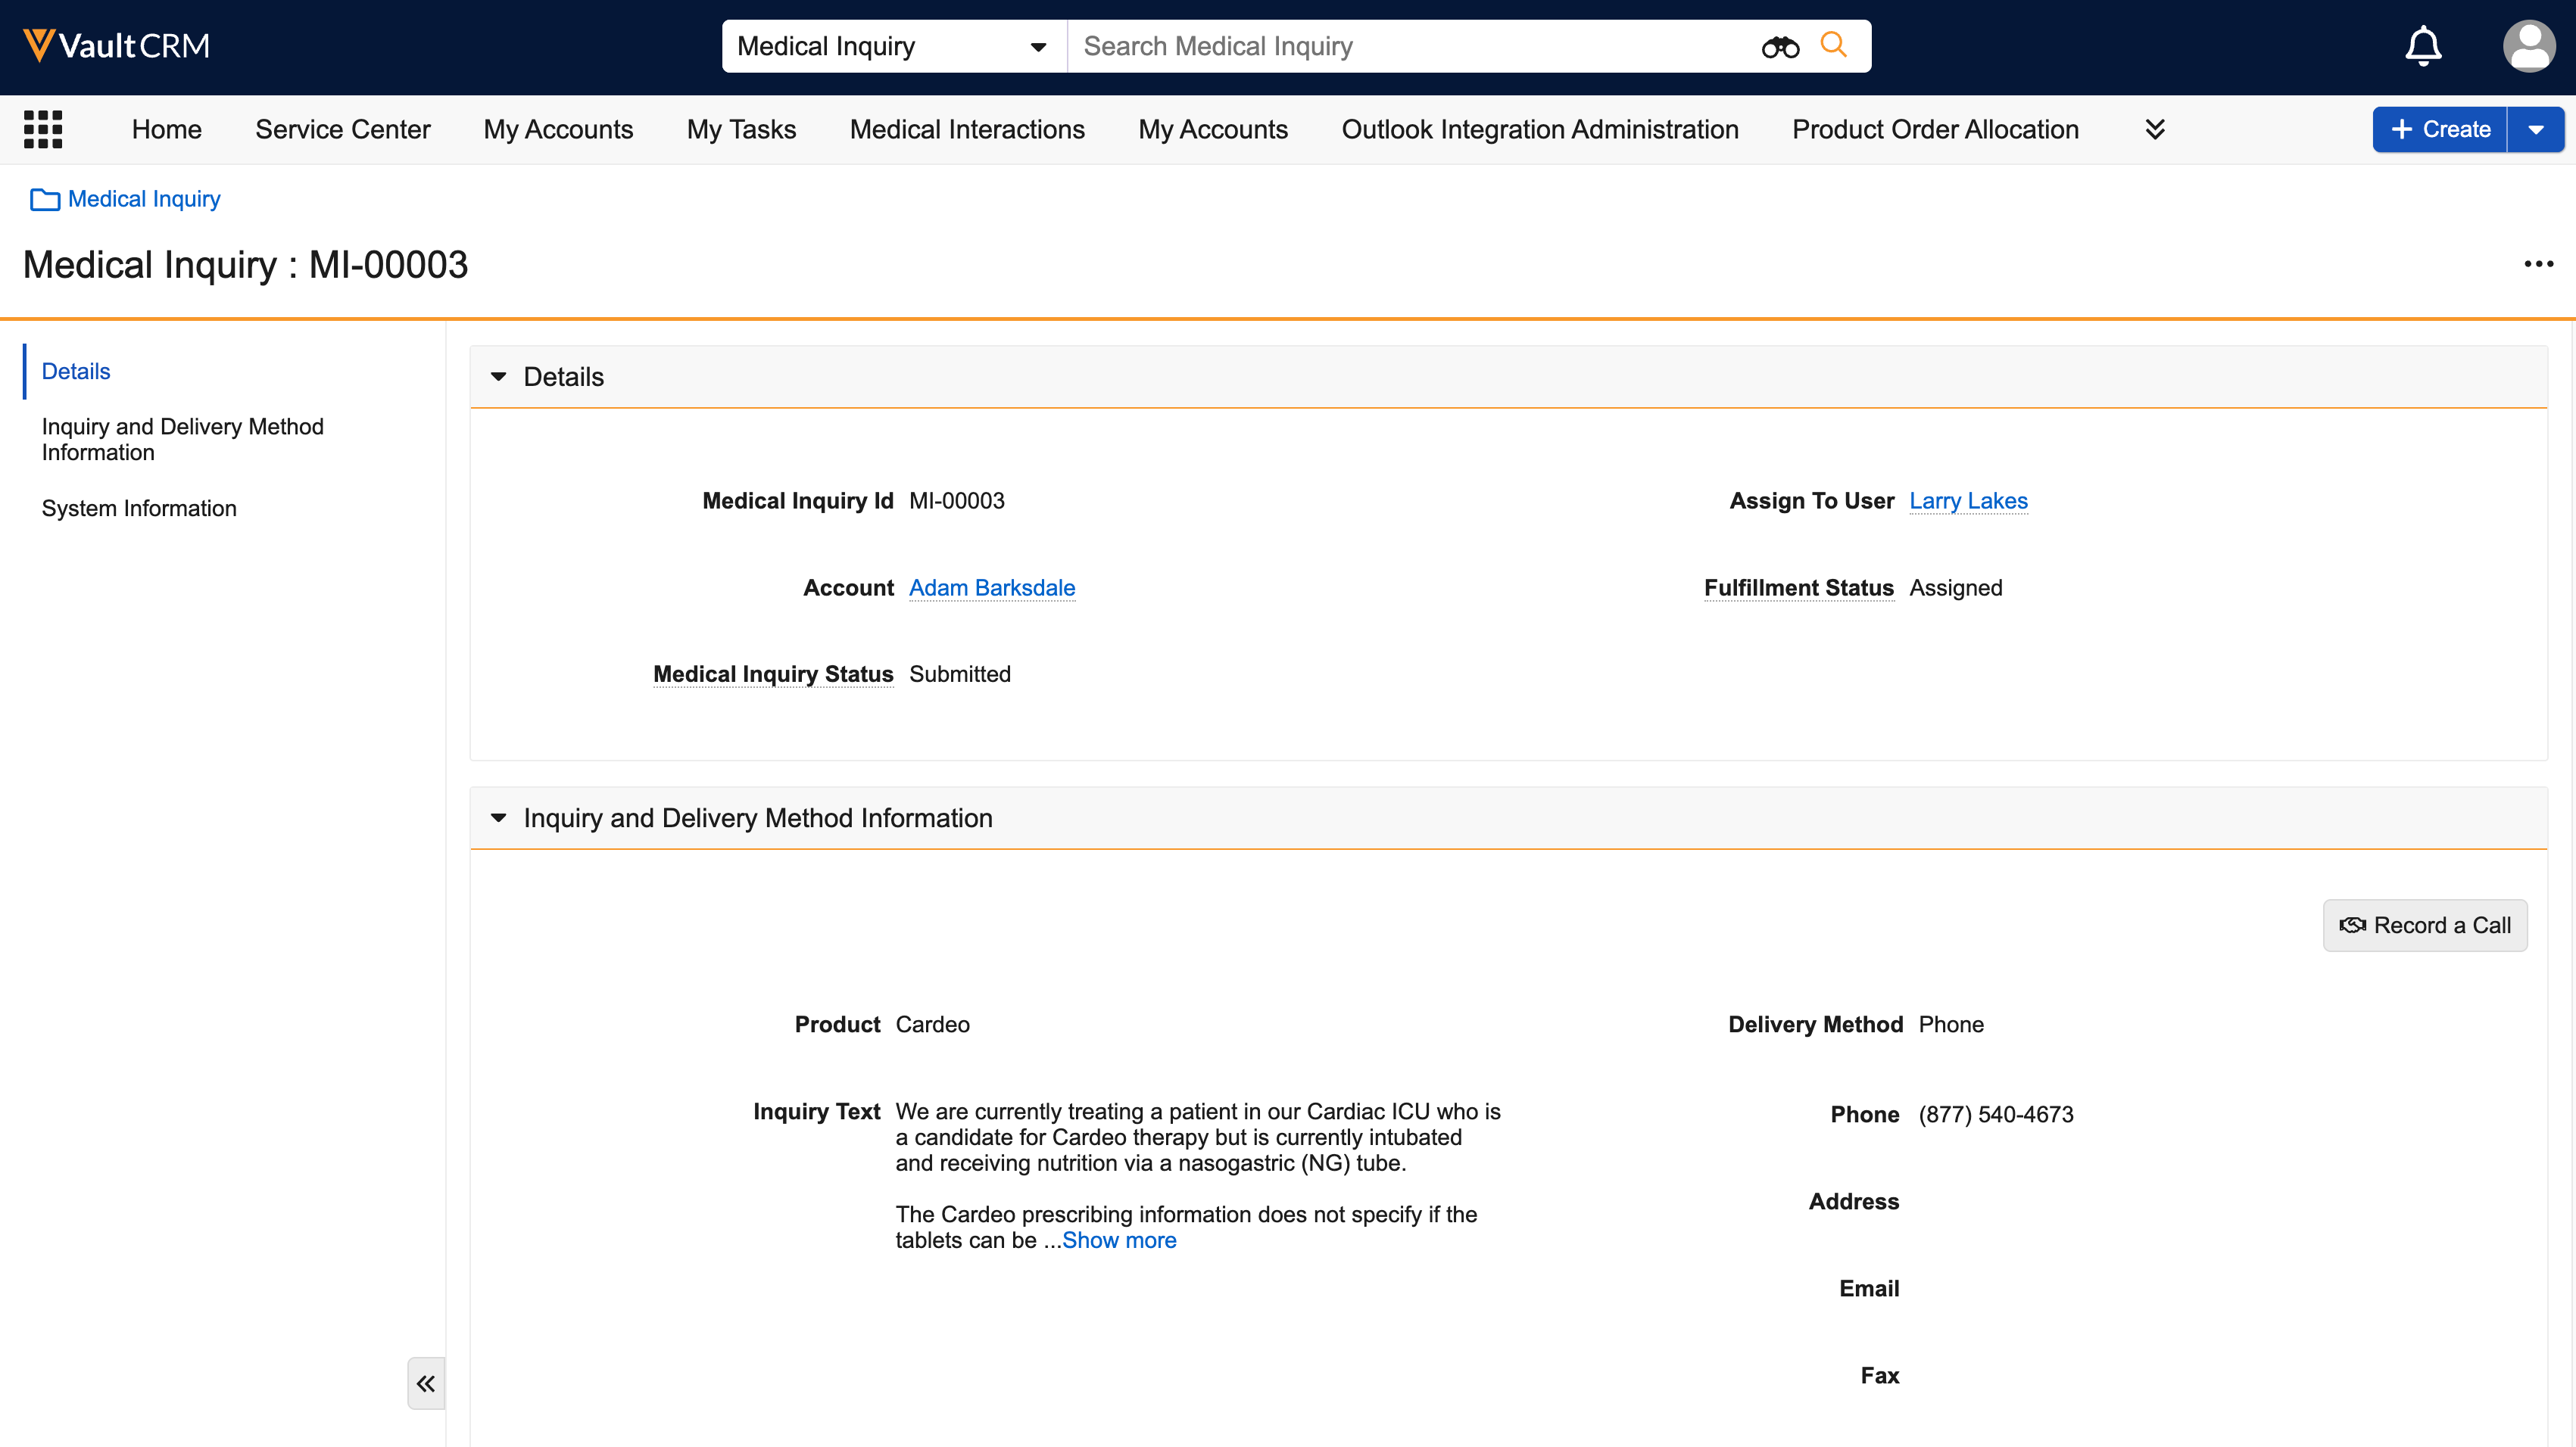Collapse Inquiry and Delivery Method Information section
The width and height of the screenshot is (2576, 1447).
499,817
